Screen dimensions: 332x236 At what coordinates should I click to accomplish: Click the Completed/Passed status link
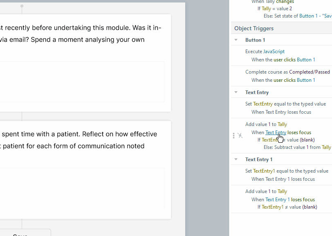coord(309,72)
